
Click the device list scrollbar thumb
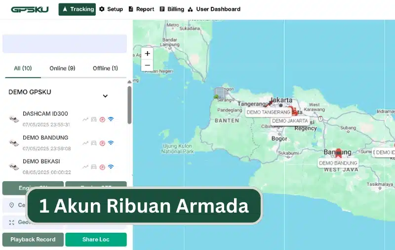[129, 105]
